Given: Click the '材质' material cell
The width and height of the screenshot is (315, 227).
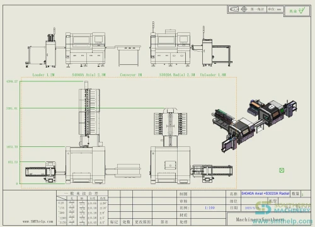Looking at the screenshot, I should pyautogui.click(x=183, y=215).
